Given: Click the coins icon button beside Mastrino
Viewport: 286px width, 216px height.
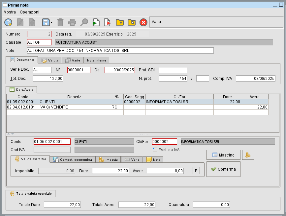Looking at the screenshot, I should [248, 155].
